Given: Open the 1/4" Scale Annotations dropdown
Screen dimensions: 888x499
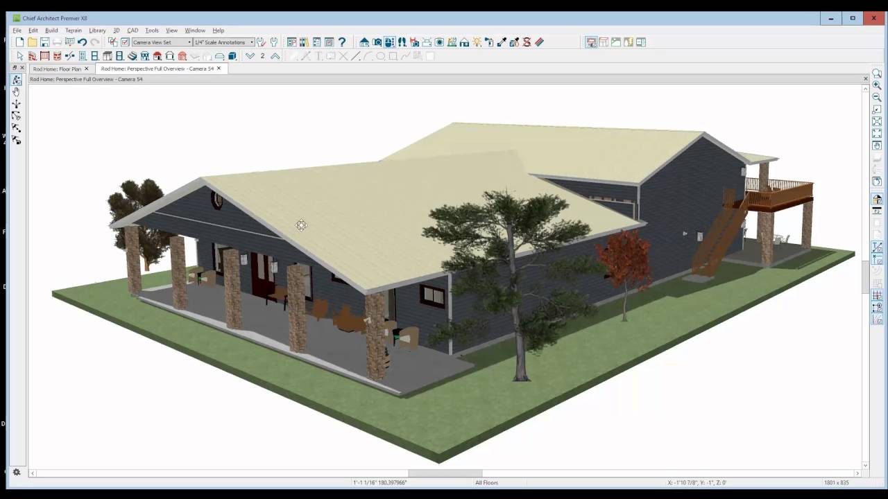Looking at the screenshot, I should 223,42.
